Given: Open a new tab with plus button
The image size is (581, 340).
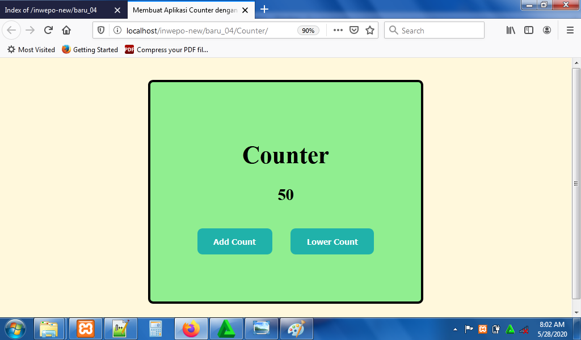Looking at the screenshot, I should pos(264,10).
